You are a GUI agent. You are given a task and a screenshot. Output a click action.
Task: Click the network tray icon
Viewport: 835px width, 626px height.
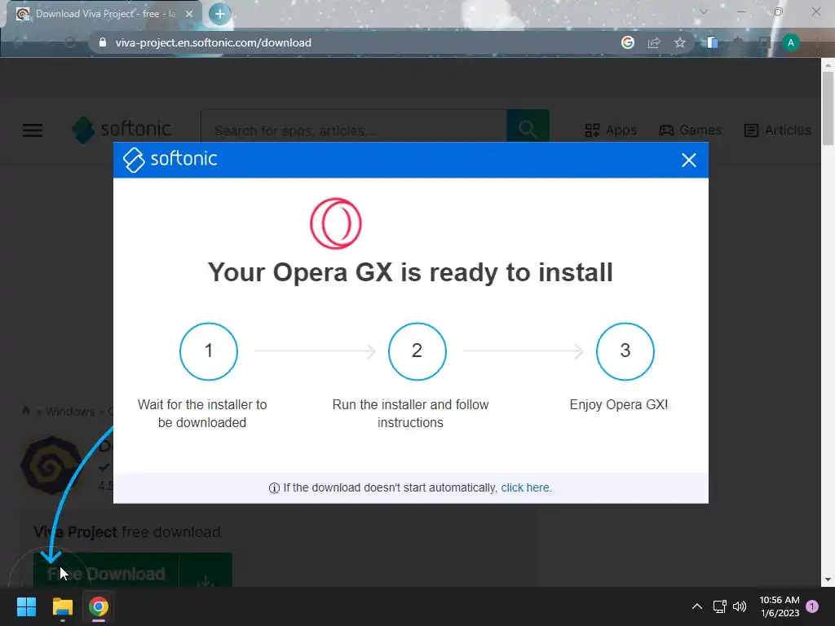tap(719, 606)
